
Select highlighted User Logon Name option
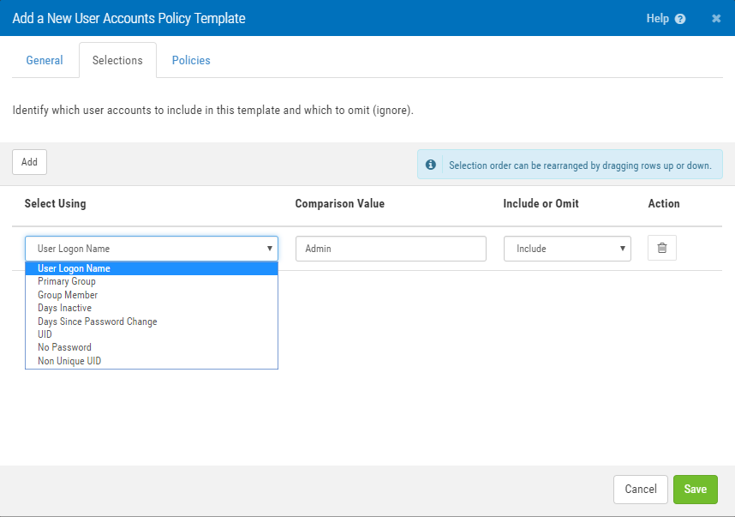(x=74, y=268)
